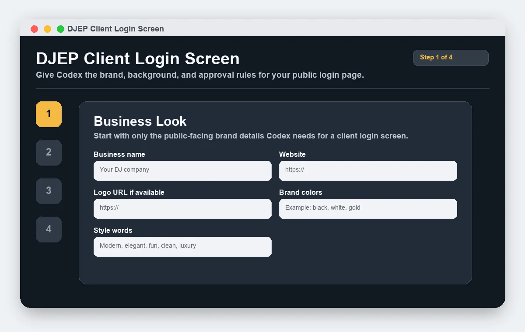Image resolution: width=525 pixels, height=332 pixels.
Task: Click the 'Website' label
Action: pos(292,154)
